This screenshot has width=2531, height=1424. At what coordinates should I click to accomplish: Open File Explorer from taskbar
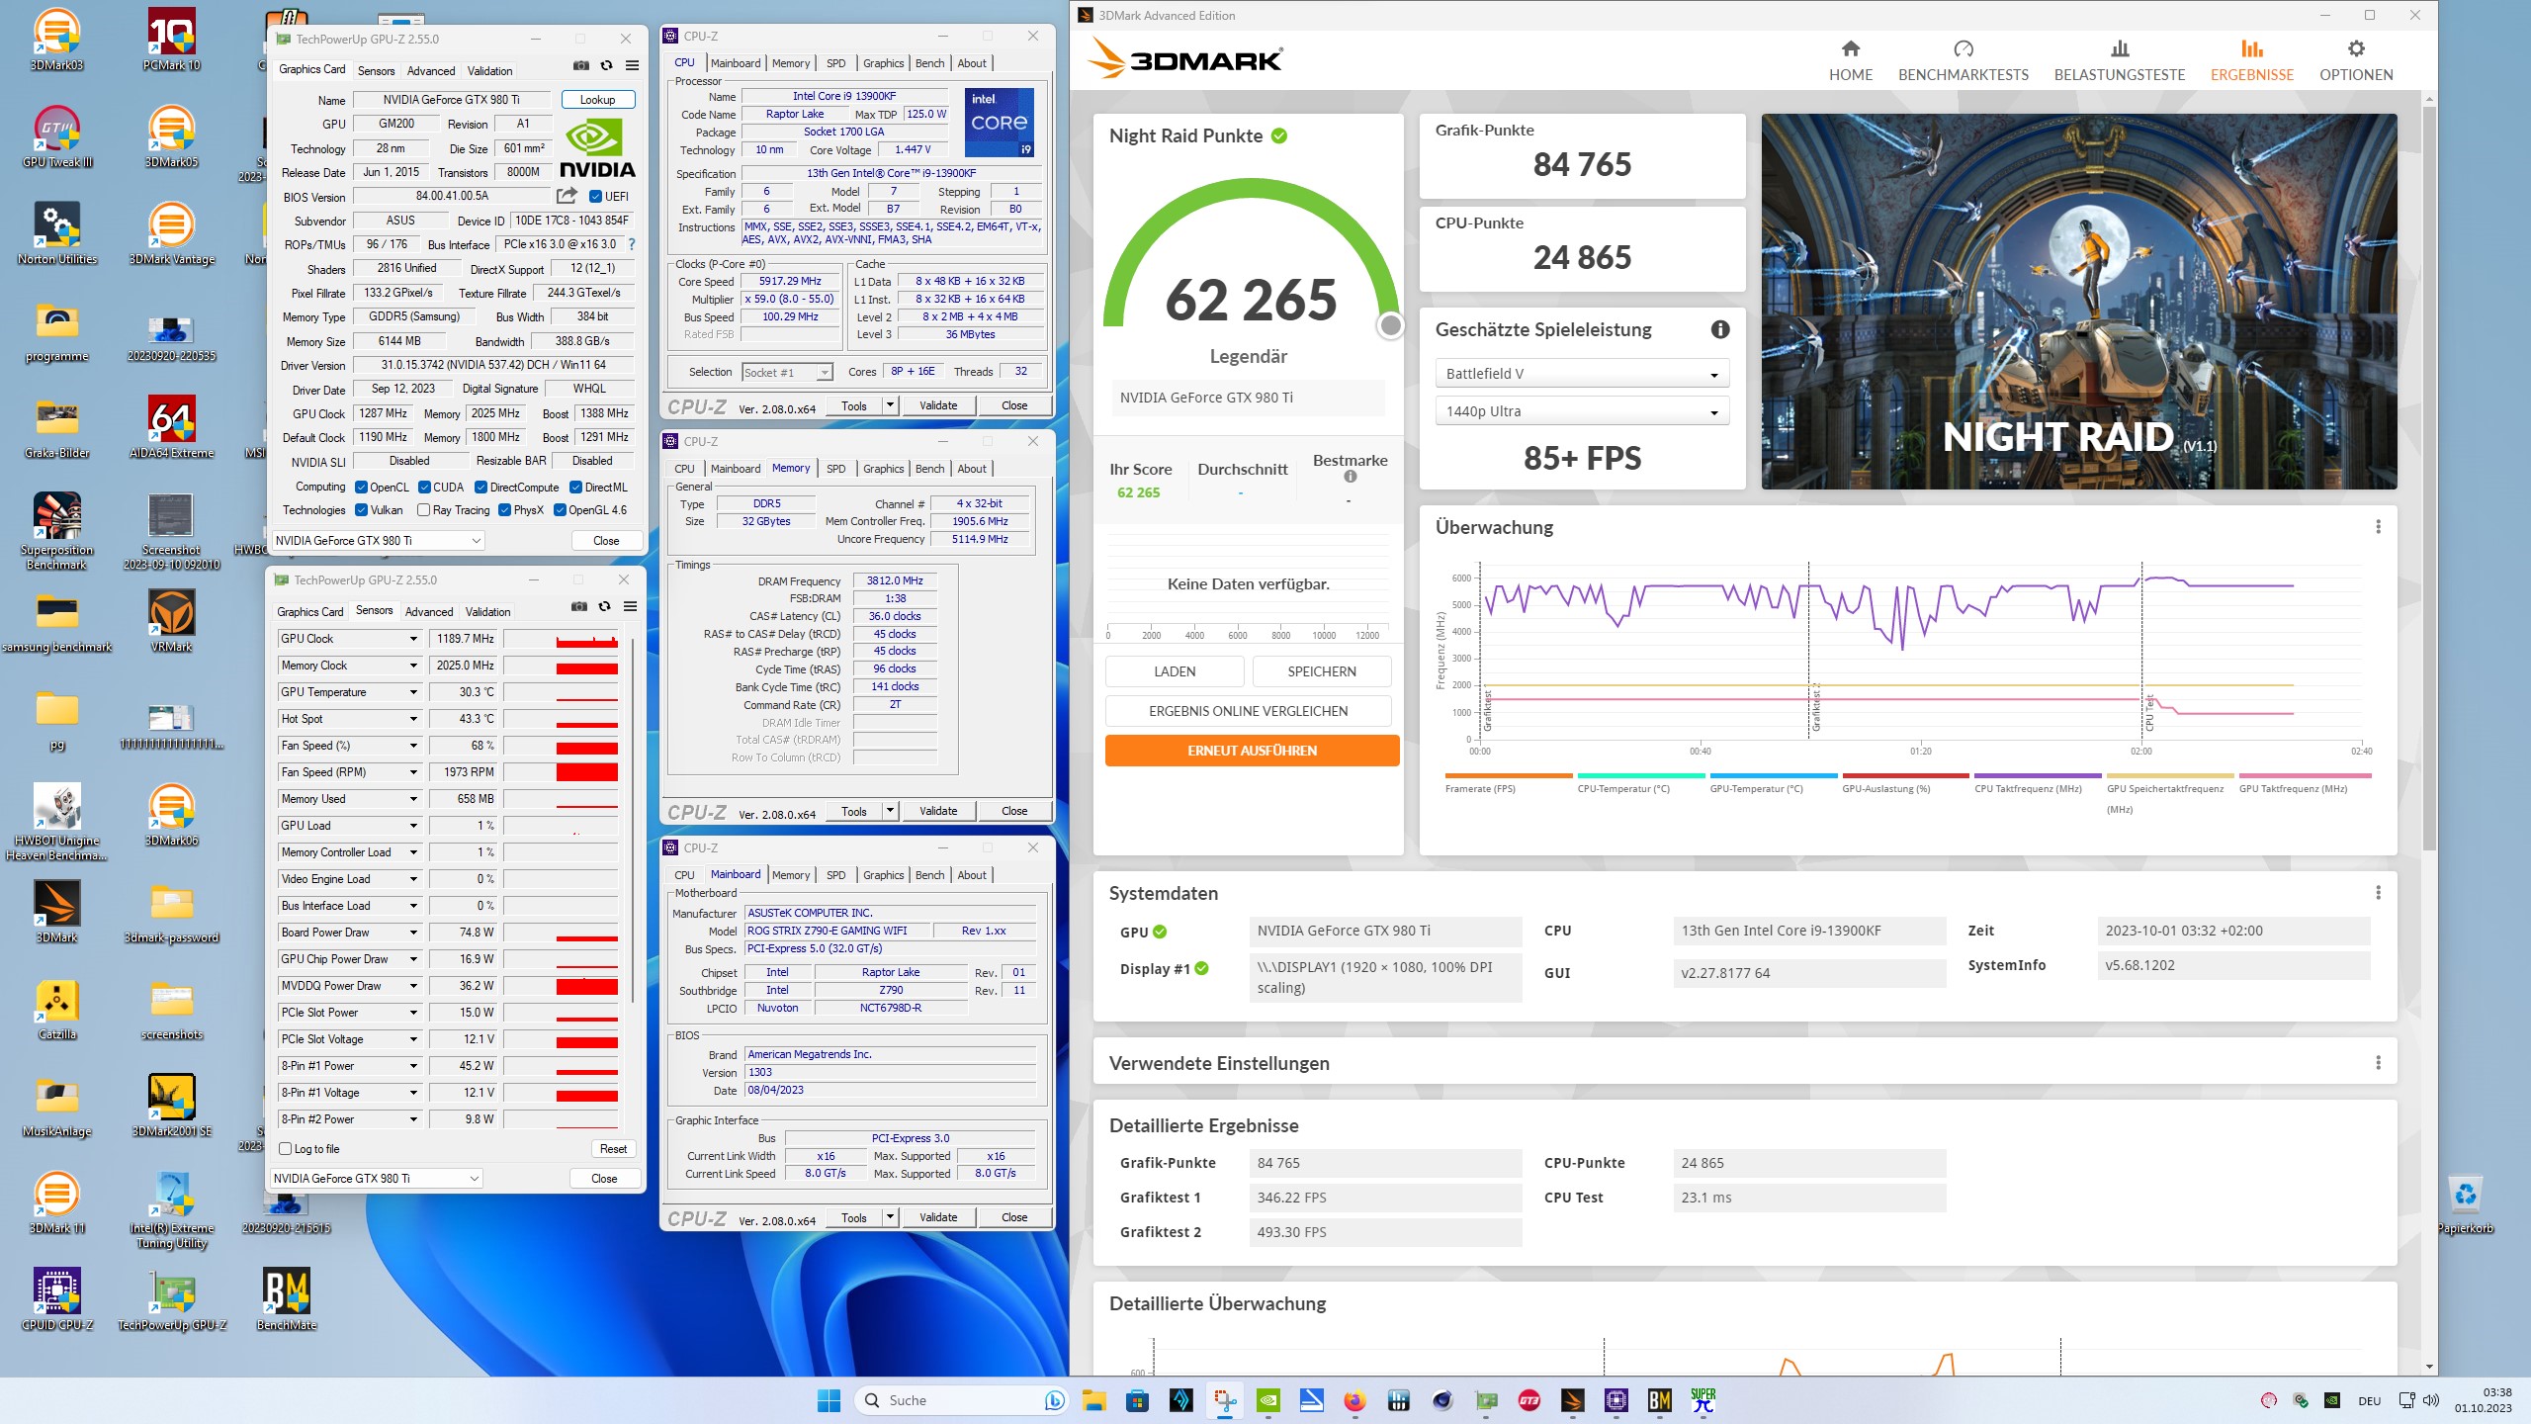[1093, 1400]
